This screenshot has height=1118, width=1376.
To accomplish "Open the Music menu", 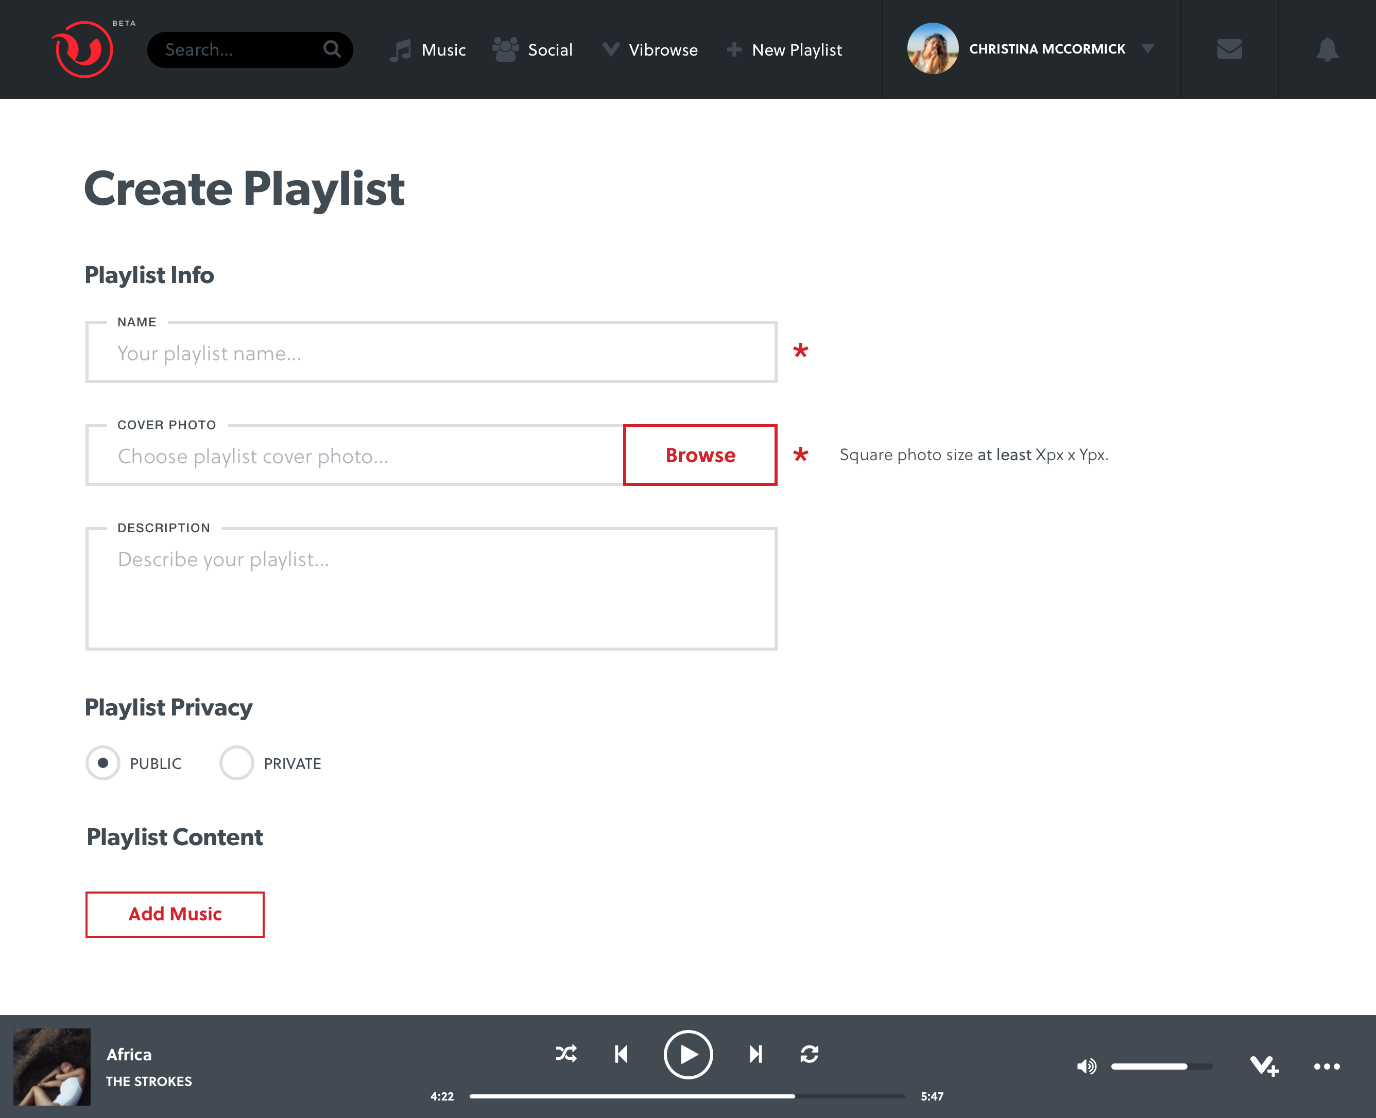I will tap(443, 49).
